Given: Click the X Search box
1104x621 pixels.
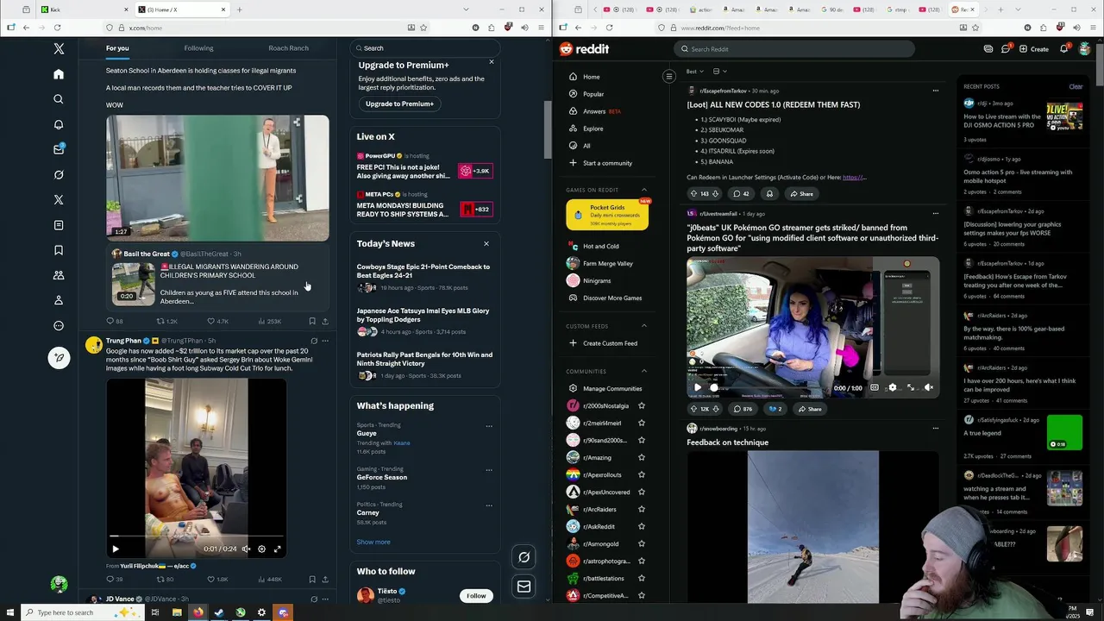Looking at the screenshot, I should [424, 48].
